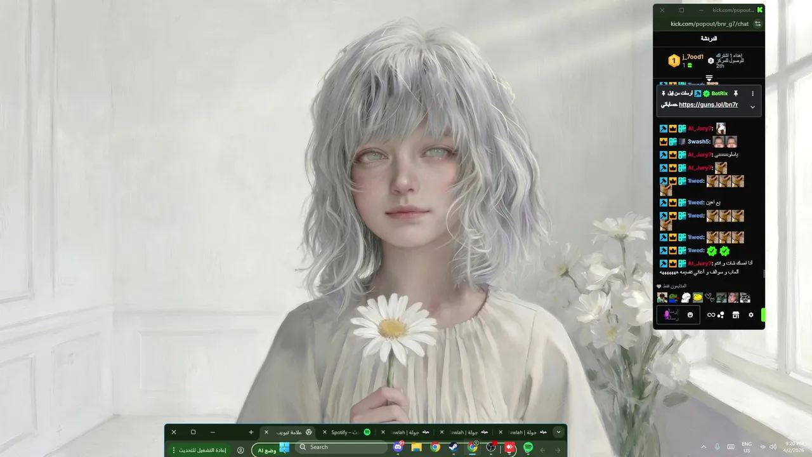Open the pinned BotRix message options menu
Viewport: 812px width, 457px height.
[x=753, y=93]
